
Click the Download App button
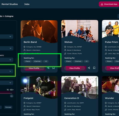(x=109, y=4)
